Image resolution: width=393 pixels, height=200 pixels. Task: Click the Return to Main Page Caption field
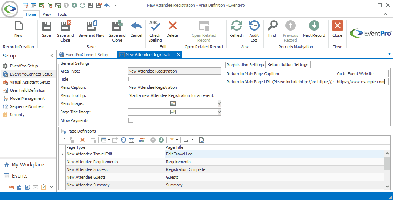click(x=362, y=74)
